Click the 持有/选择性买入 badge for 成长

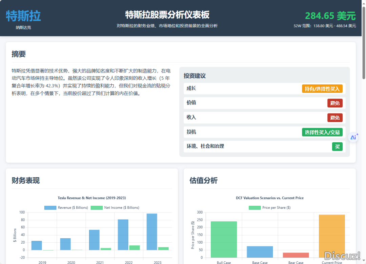(322, 89)
